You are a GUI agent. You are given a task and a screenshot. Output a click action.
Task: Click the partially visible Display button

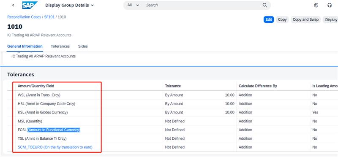click(x=330, y=19)
